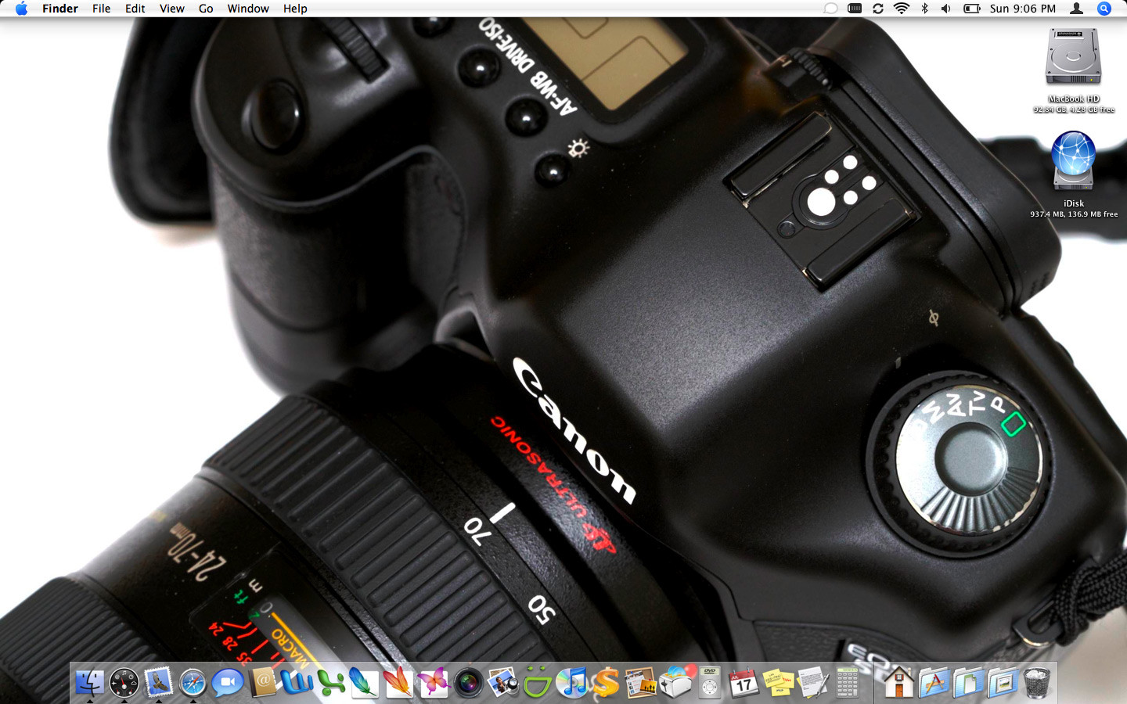This screenshot has height=704, width=1127.
Task: Open iChat from the Dock
Action: 227,683
